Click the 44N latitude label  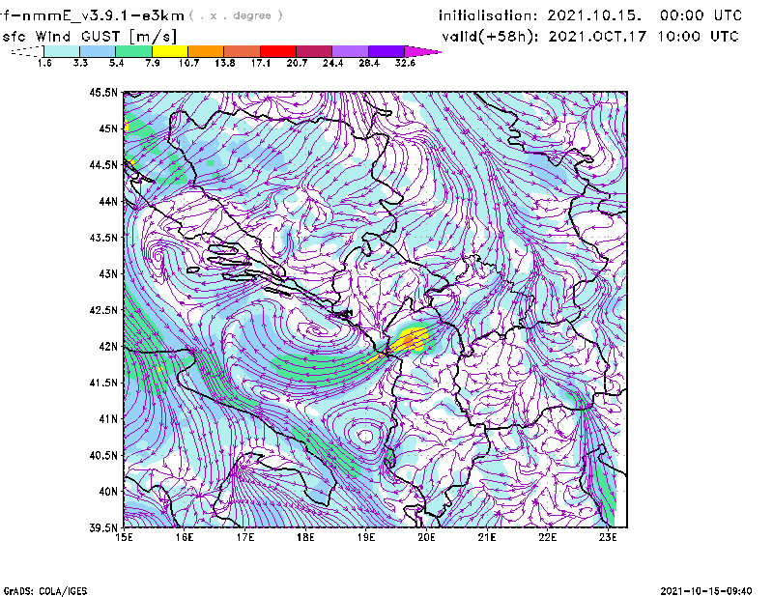108,201
